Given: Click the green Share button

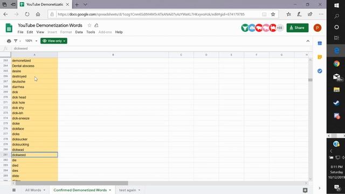Looking at the screenshot, I should point(298,28).
